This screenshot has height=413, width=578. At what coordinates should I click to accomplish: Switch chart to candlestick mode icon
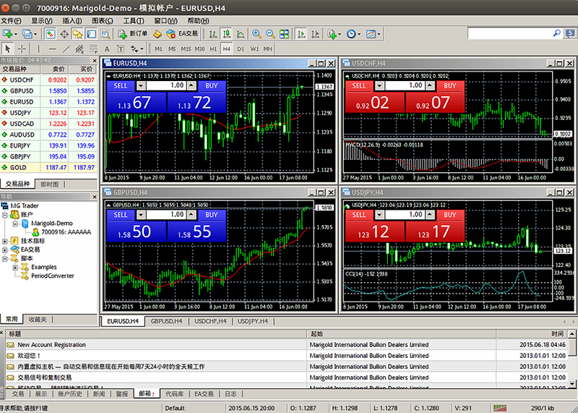point(226,34)
